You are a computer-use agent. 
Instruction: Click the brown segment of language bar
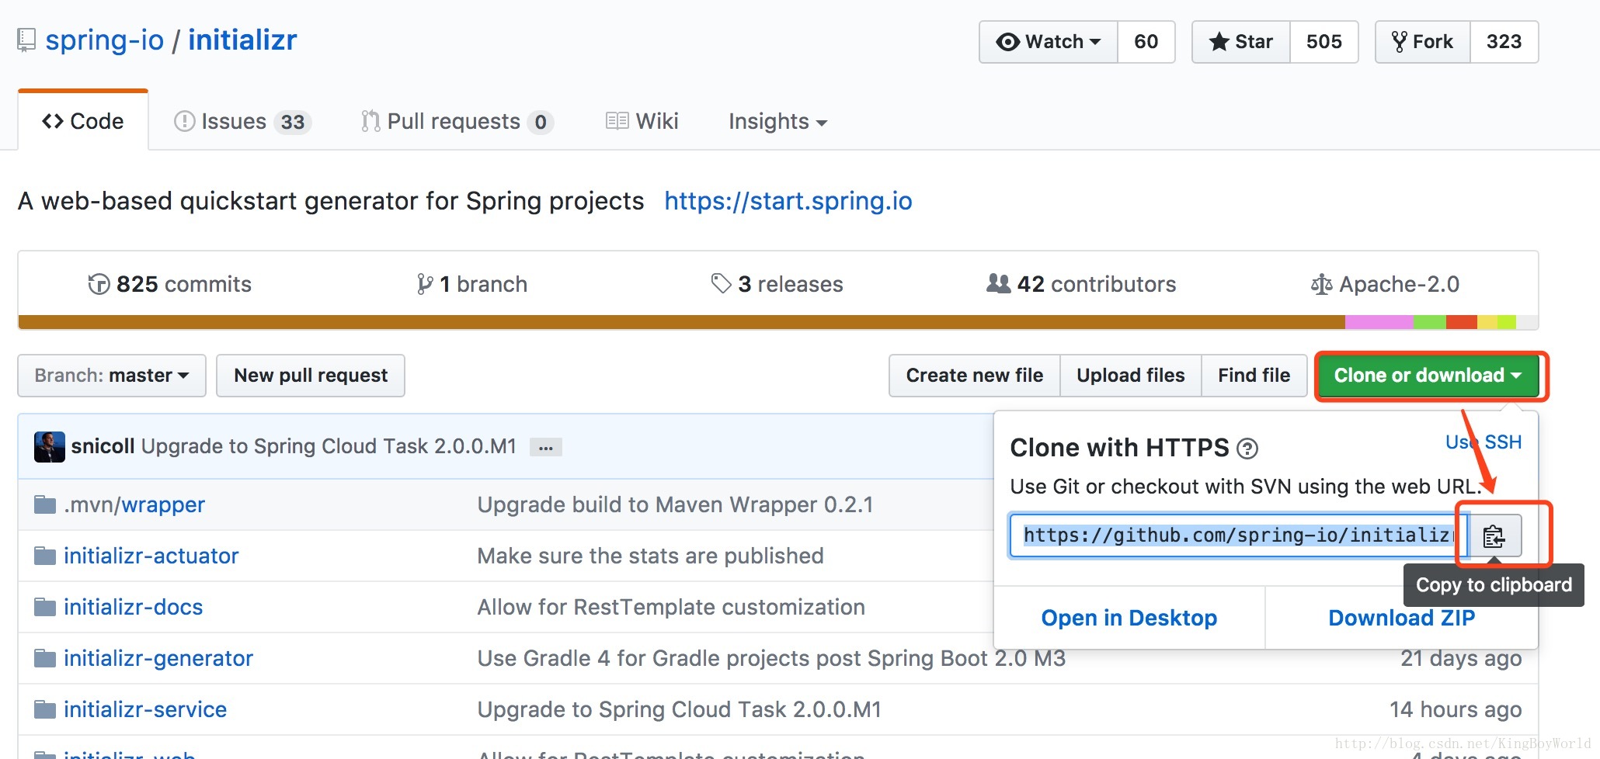coord(682,322)
